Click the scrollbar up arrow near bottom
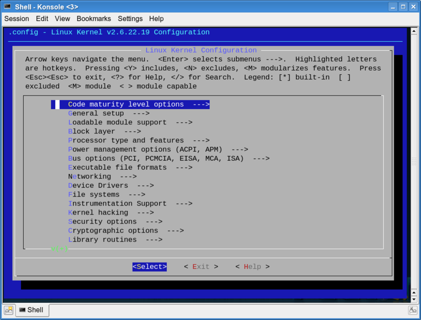This screenshot has width=421, height=320. 414,293
